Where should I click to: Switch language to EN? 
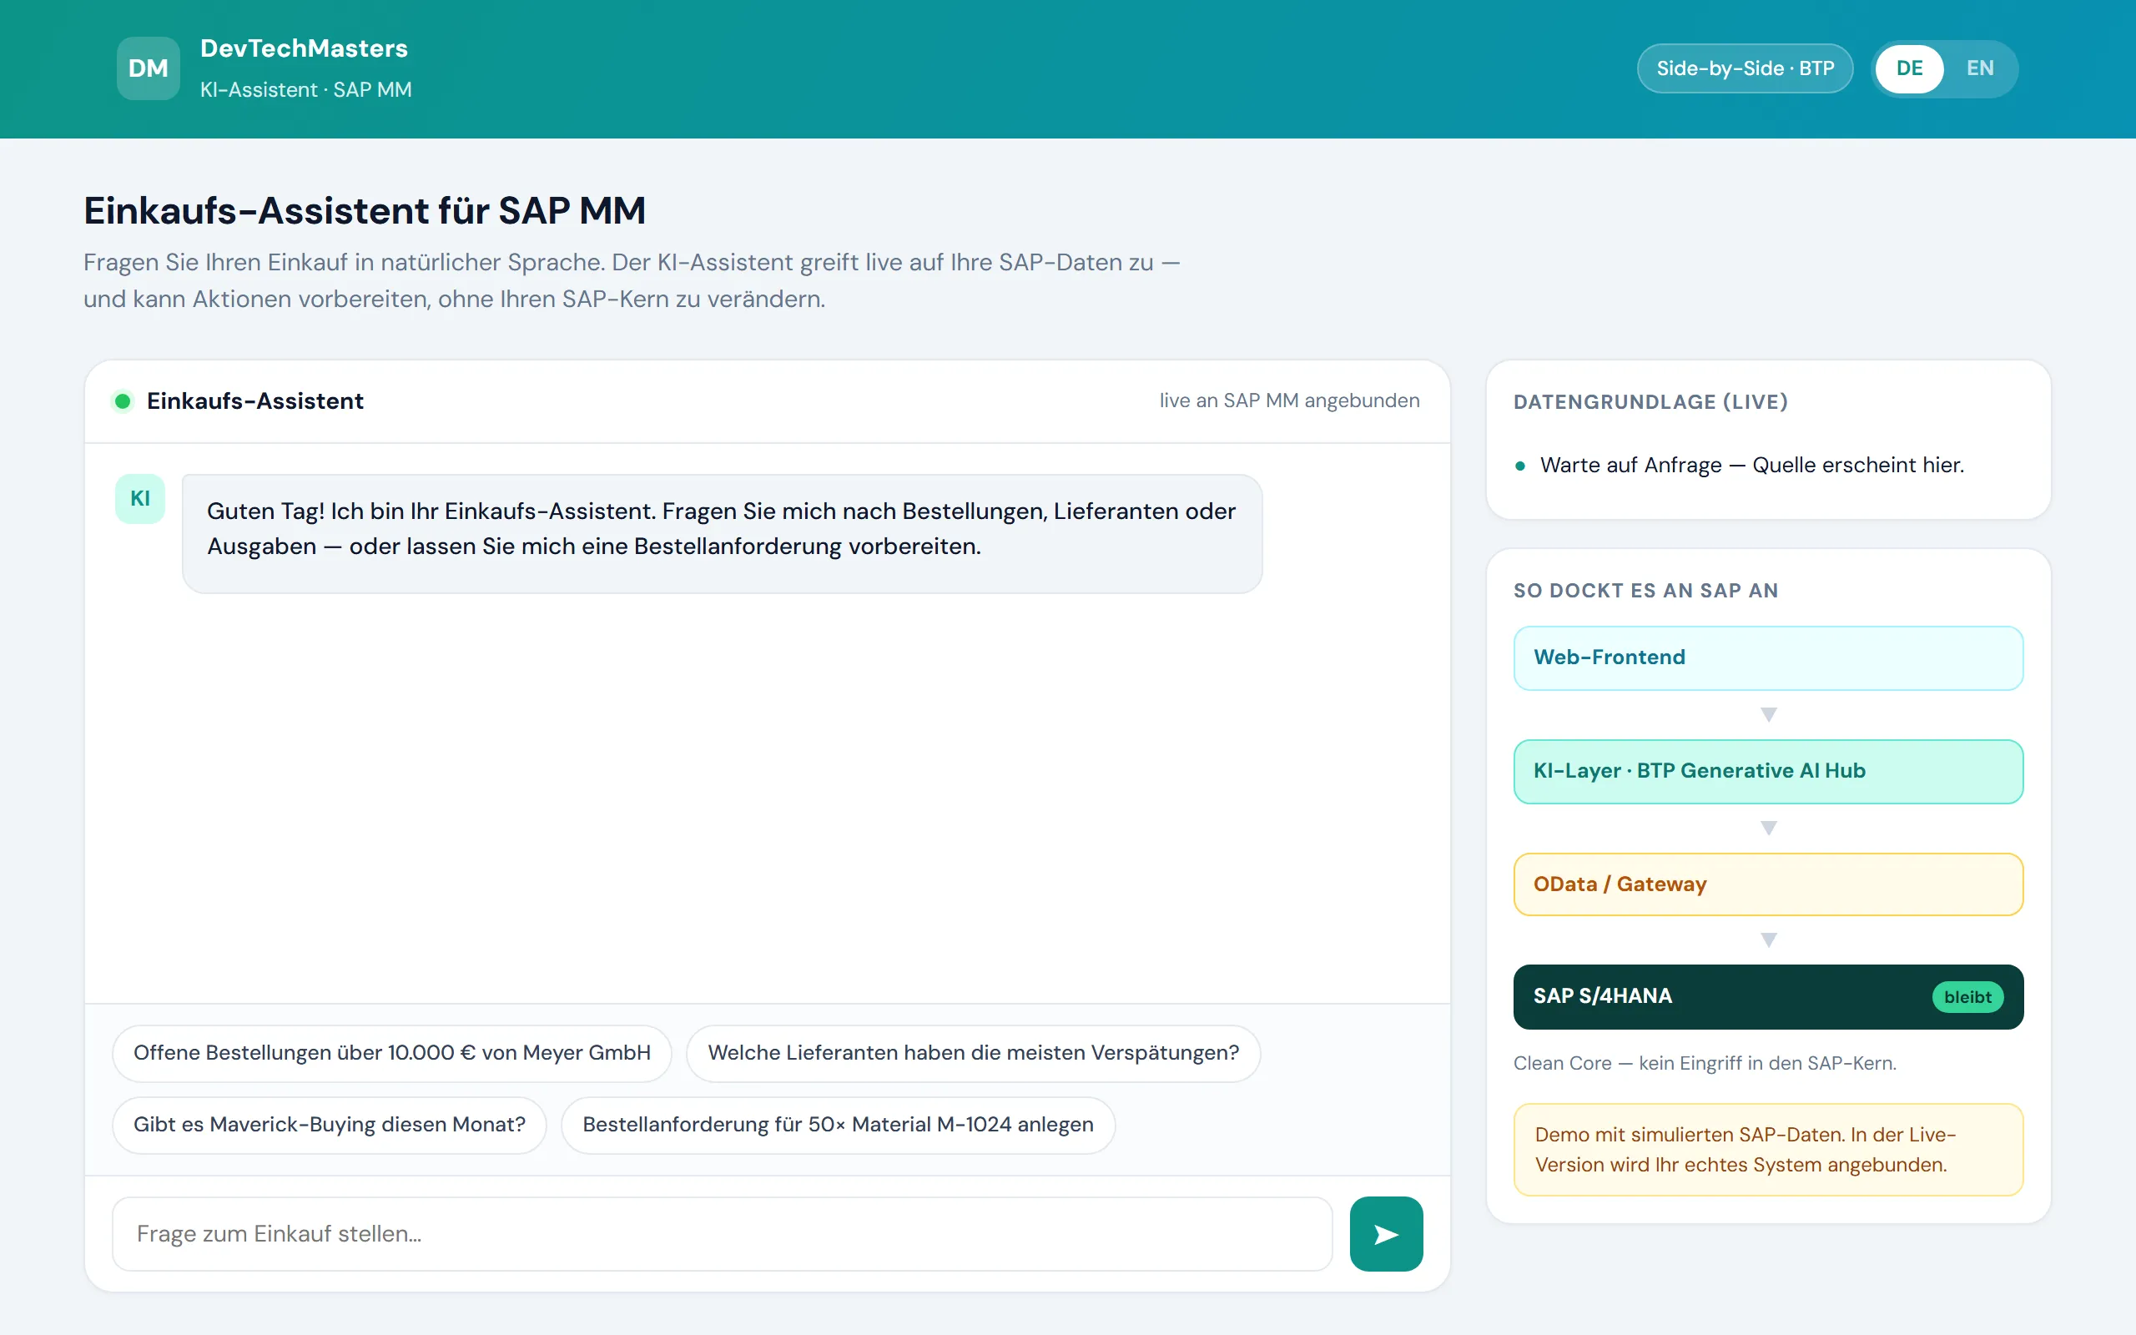(x=1980, y=69)
